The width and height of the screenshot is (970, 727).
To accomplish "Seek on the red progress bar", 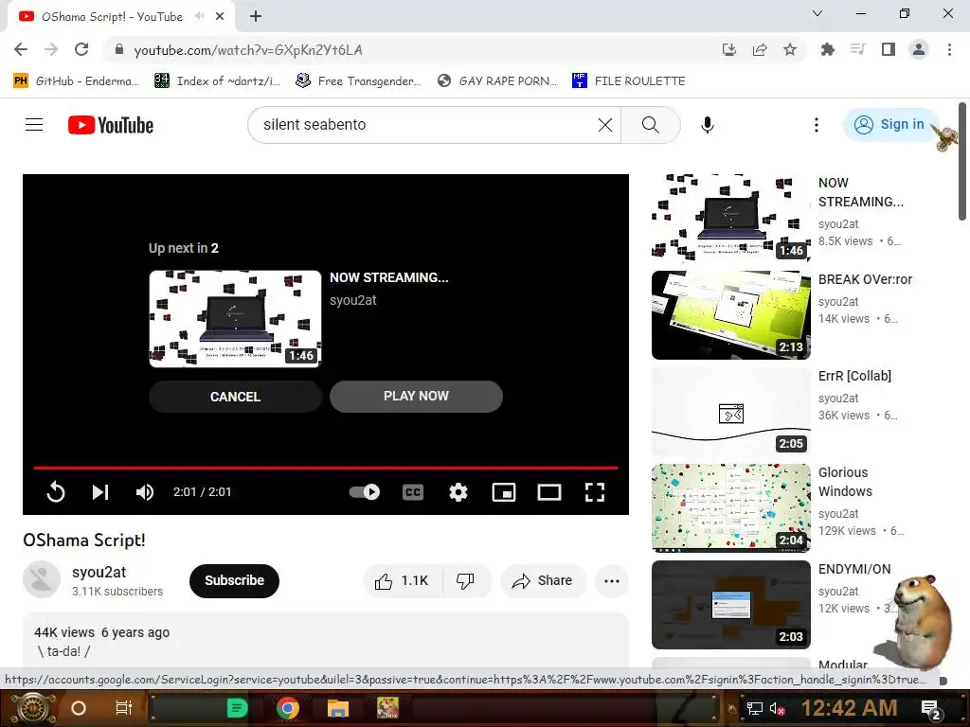I will (326, 468).
